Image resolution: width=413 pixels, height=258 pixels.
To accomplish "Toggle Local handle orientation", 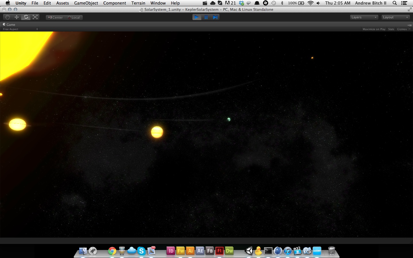I will click(74, 17).
